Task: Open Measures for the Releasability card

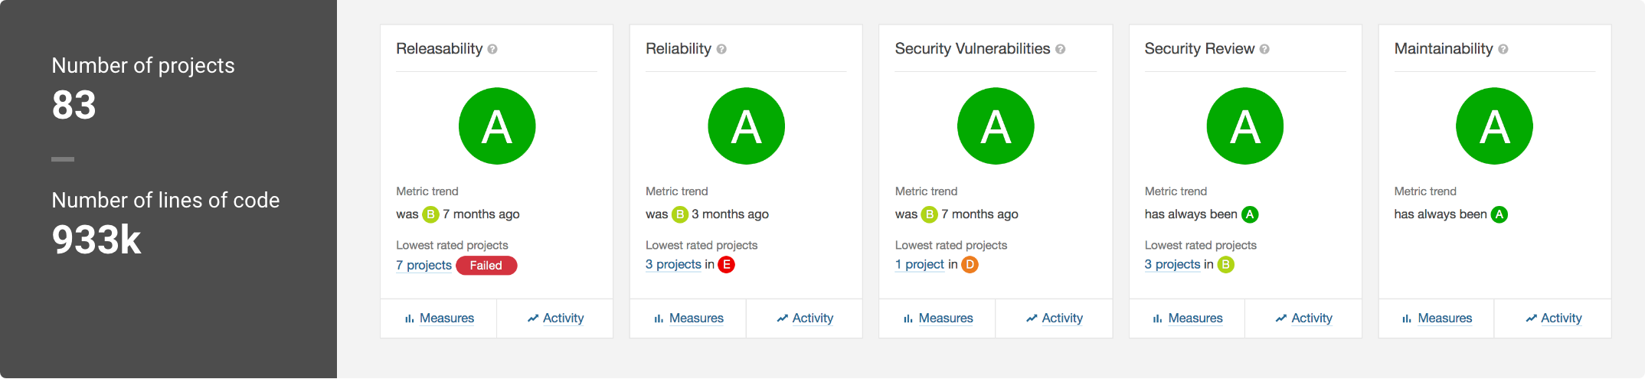Action: (439, 319)
